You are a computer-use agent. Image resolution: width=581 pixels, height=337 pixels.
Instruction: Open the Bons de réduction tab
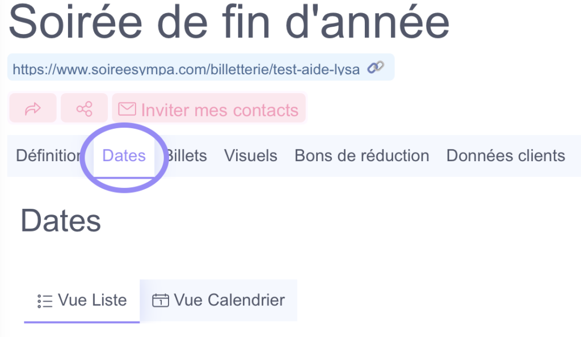(361, 155)
